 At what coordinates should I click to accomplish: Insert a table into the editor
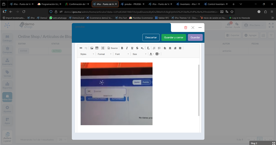tap(97, 48)
